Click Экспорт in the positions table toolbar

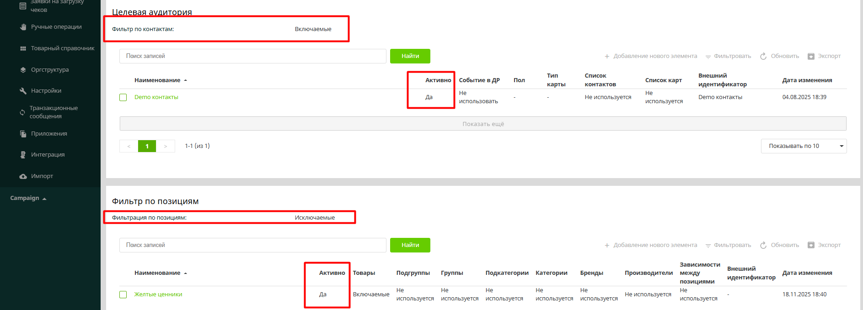click(824, 245)
